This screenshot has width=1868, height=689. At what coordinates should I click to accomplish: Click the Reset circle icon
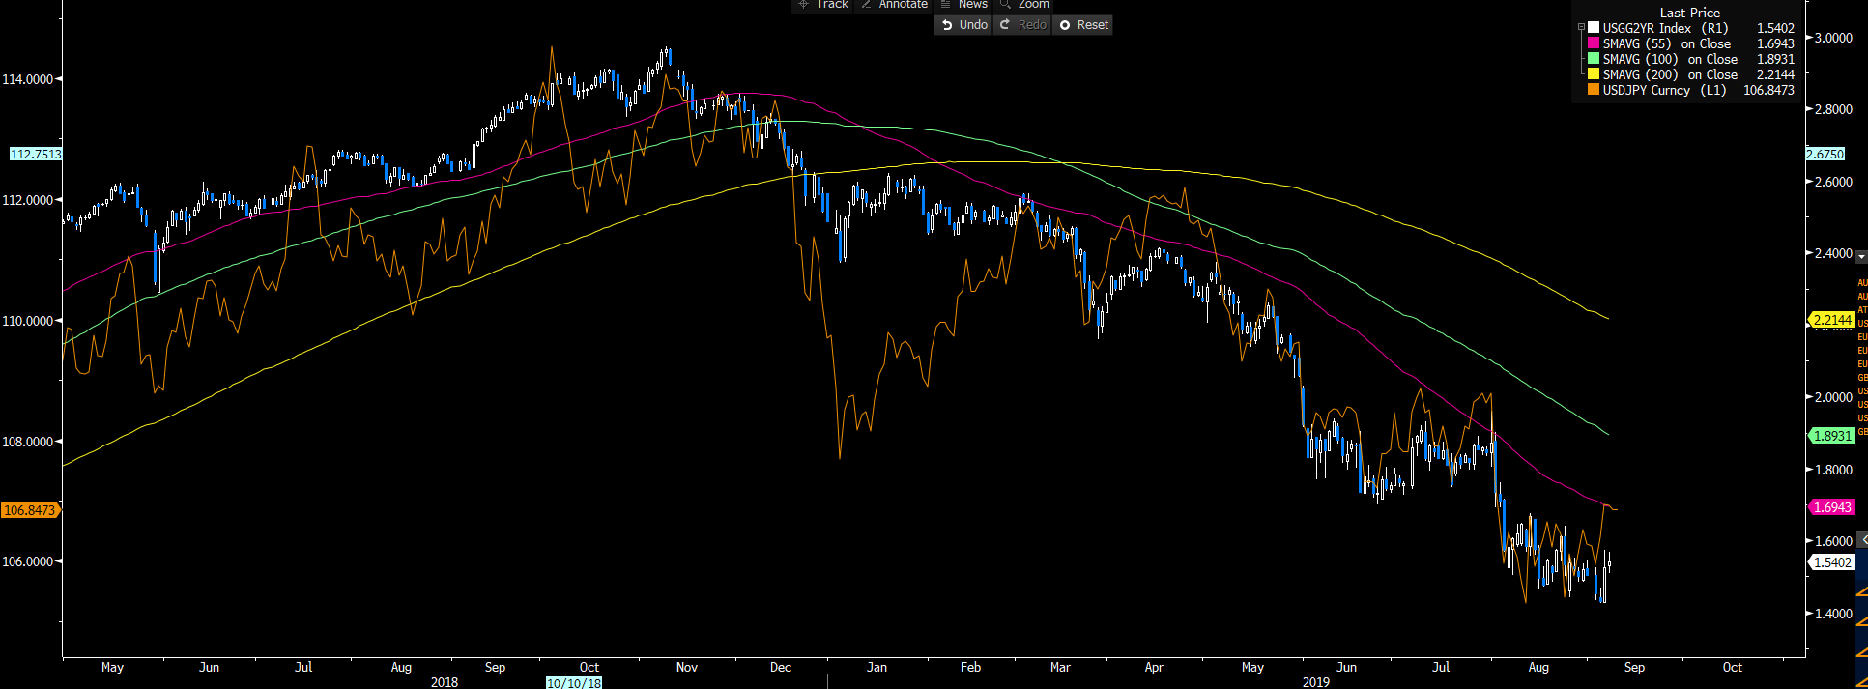click(x=1065, y=25)
